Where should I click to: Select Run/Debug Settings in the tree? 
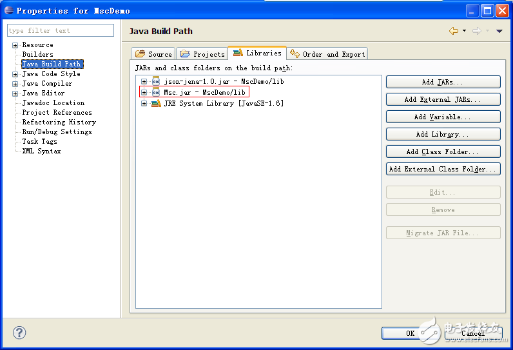(57, 132)
